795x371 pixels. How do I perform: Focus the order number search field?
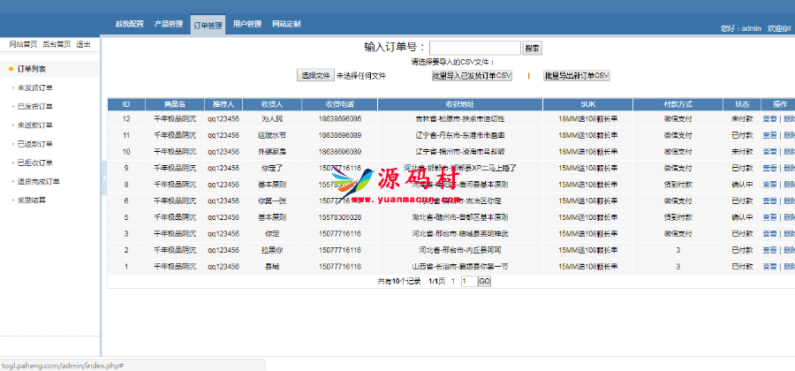(474, 49)
